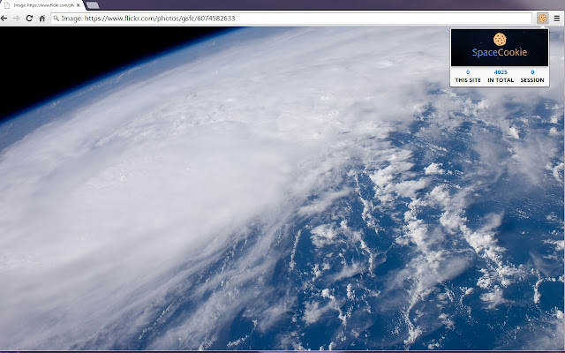Image resolution: width=565 pixels, height=353 pixels.
Task: Open the browser home page
Action: [x=42, y=19]
